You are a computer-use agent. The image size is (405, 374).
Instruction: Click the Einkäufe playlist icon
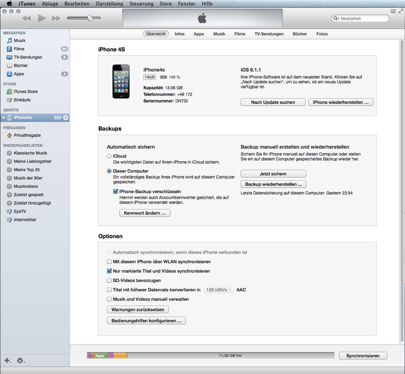9,100
